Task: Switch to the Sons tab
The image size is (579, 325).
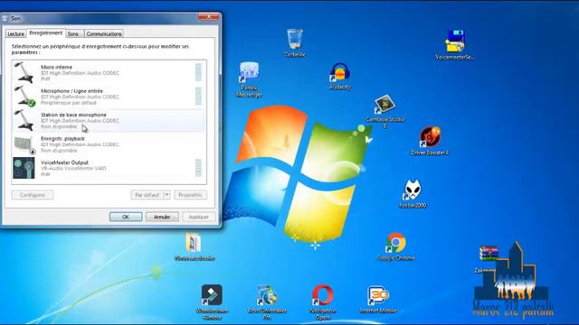Action: (x=73, y=34)
